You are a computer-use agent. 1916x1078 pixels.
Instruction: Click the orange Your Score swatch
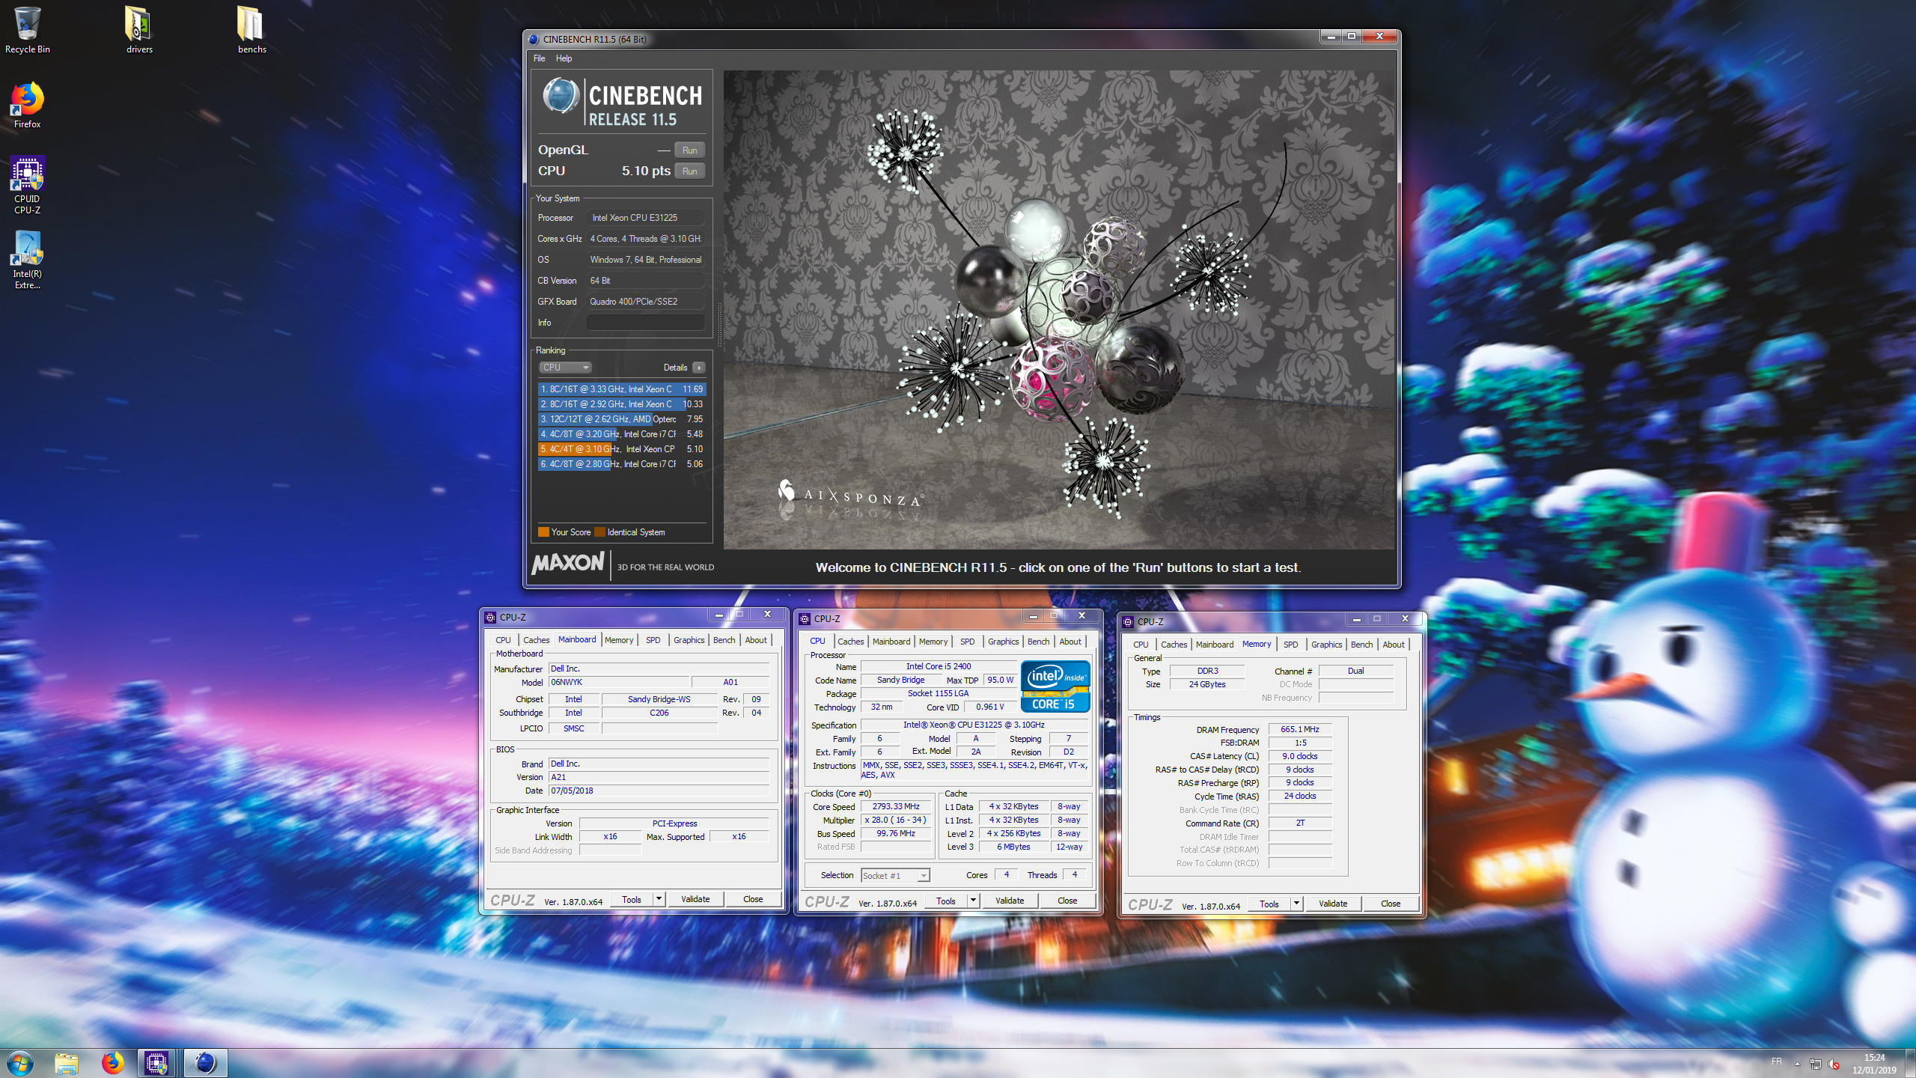point(544,532)
